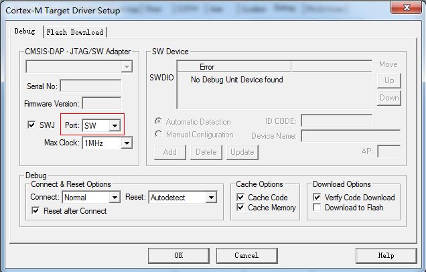The width and height of the screenshot is (426, 272).
Task: Click the Down move button
Action: pyautogui.click(x=389, y=98)
